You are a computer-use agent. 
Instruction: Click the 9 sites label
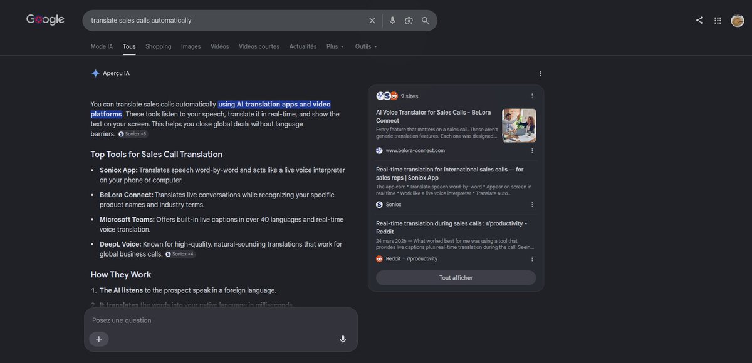tap(409, 96)
